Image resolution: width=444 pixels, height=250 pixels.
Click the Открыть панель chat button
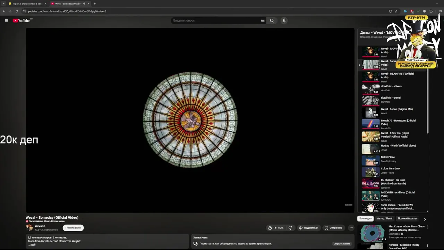342,244
